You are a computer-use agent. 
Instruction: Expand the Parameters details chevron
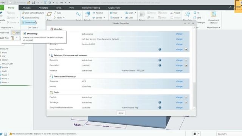click(x=186, y=65)
